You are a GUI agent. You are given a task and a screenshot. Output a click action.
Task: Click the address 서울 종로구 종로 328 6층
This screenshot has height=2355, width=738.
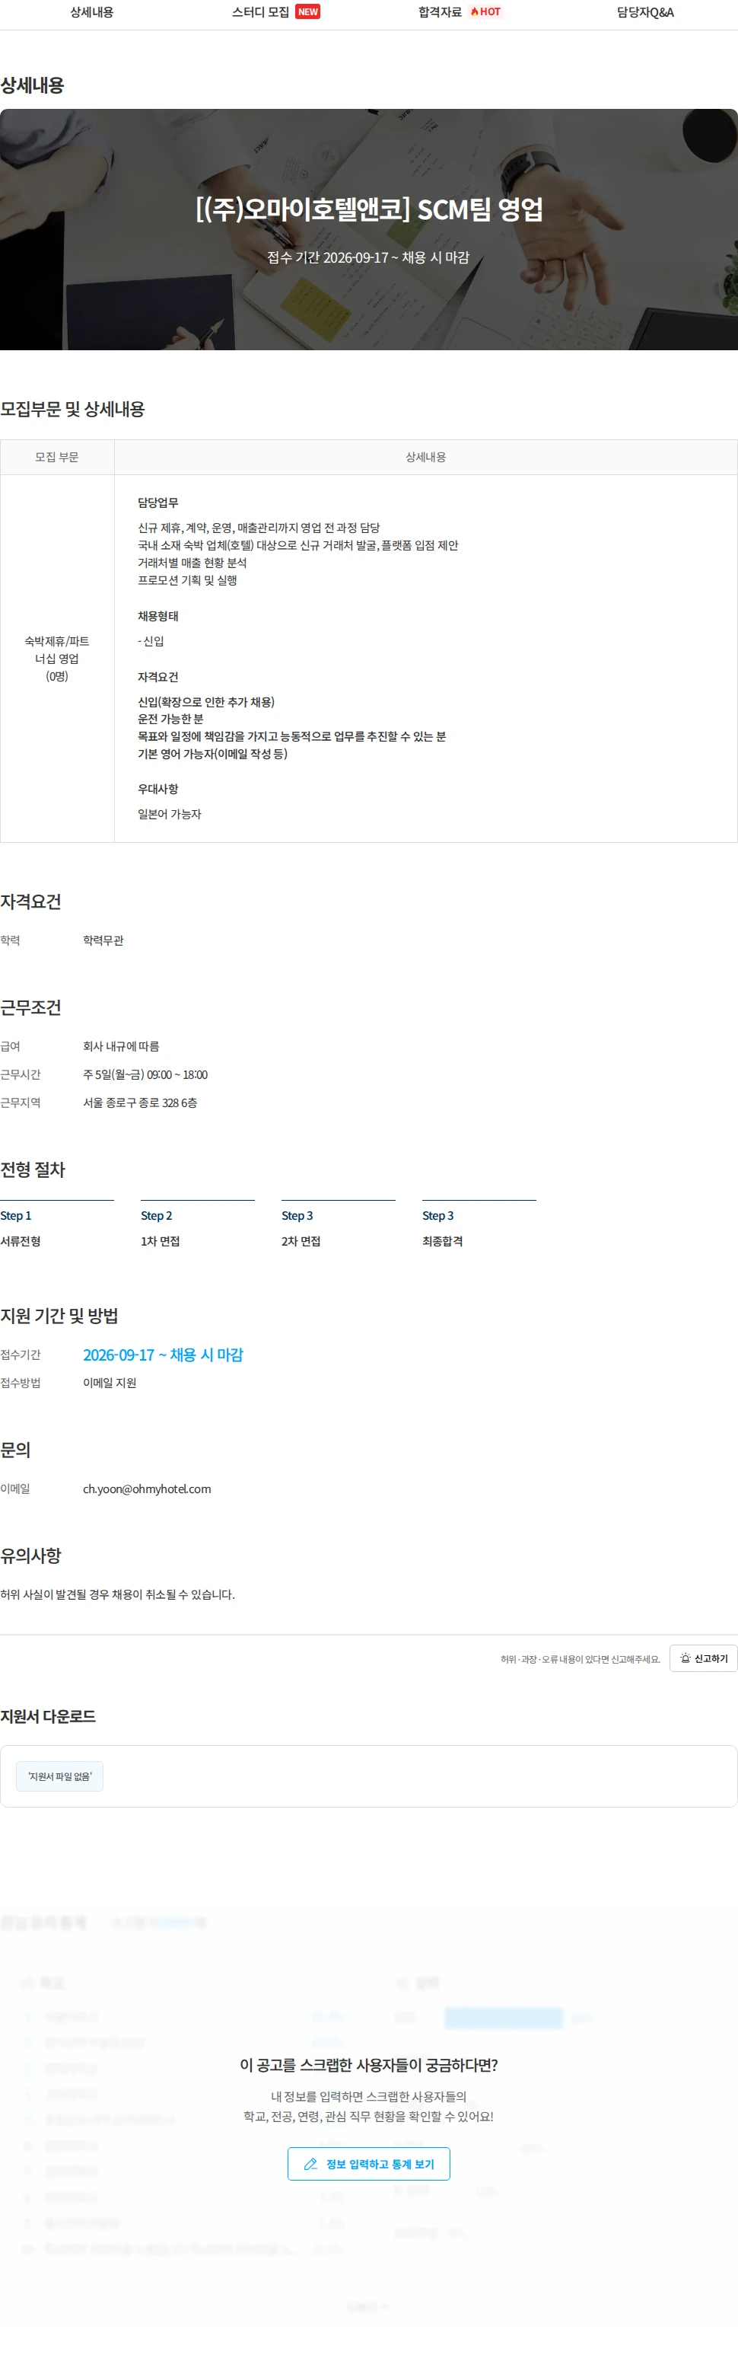point(140,1103)
